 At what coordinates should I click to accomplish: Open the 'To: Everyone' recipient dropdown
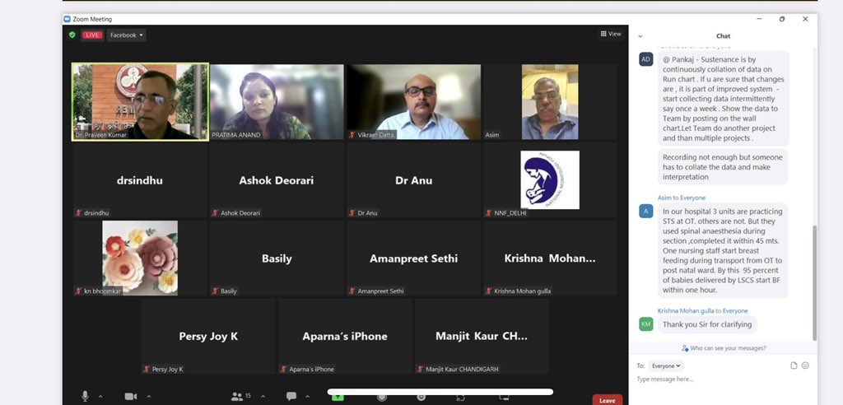(x=666, y=365)
